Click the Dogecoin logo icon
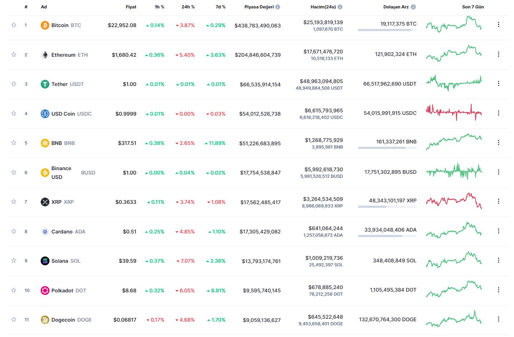The width and height of the screenshot is (514, 337). click(x=45, y=320)
